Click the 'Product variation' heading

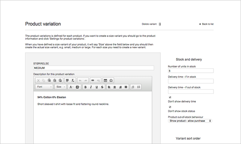click(x=43, y=24)
